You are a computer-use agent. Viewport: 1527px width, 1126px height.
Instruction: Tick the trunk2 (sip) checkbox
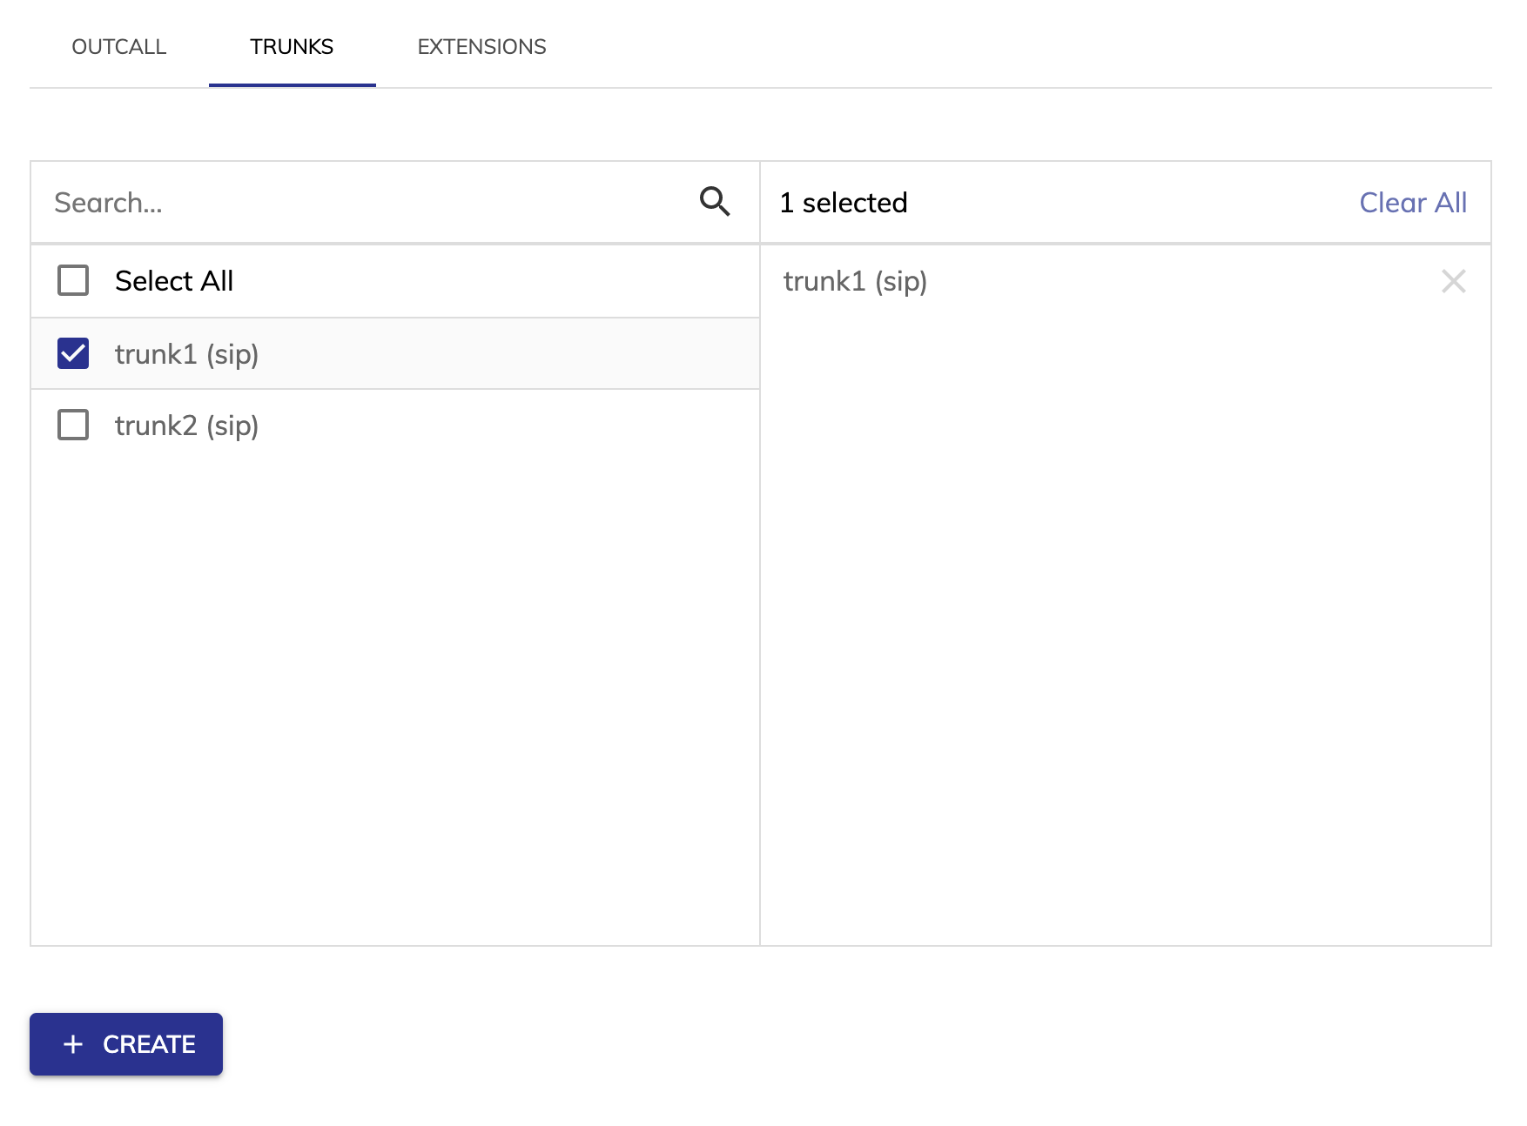pos(73,425)
